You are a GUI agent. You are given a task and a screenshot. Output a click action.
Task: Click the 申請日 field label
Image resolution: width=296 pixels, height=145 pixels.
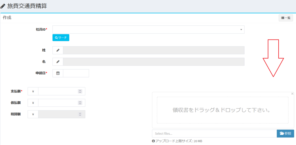click(40, 73)
